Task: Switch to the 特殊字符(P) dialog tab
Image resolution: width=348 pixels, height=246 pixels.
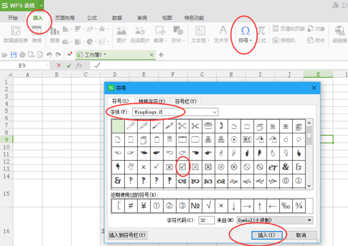Action: [x=152, y=101]
